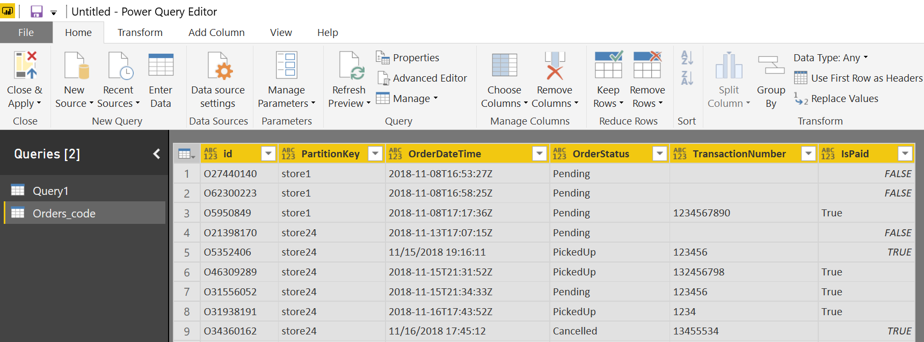Sort ascending A to Z

(687, 57)
